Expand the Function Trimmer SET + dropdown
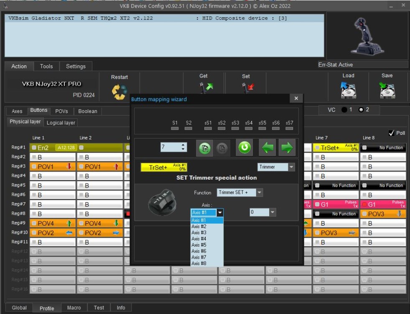Image resolution: width=410 pixels, height=314 pixels. [x=259, y=193]
